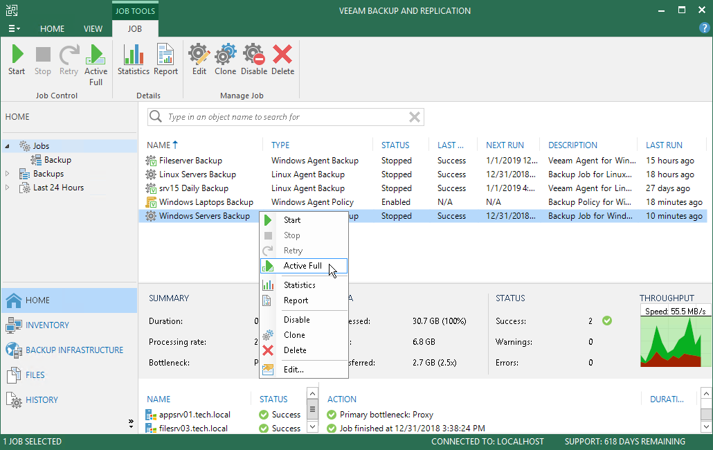Collapse the Jobs tree node
Screen dimensions: 713x450
(x=8, y=146)
